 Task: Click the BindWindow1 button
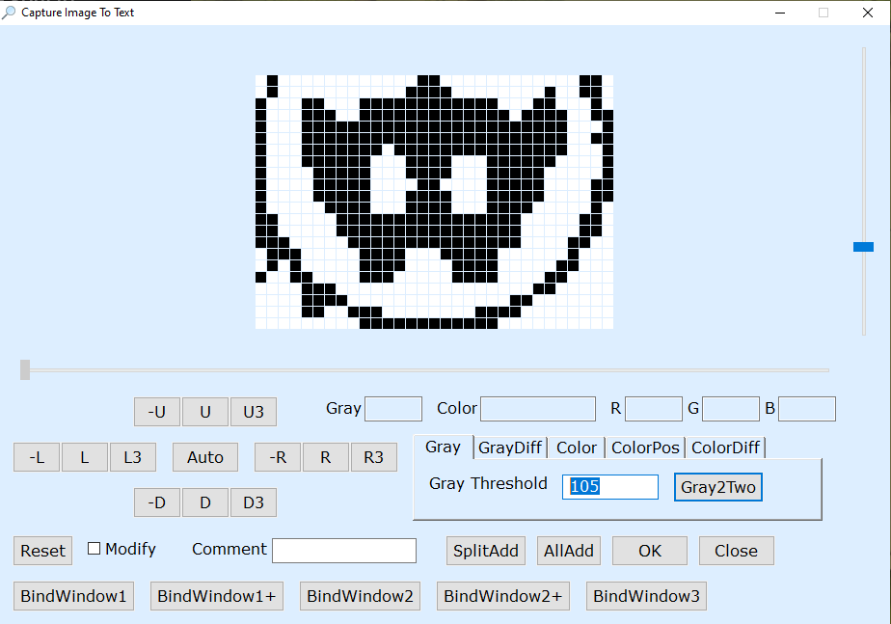pos(74,596)
